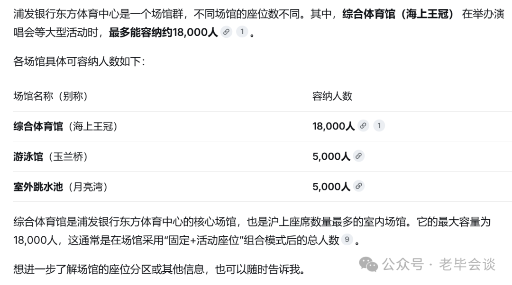Open citation badge 1 in 综合体育馆 row
Viewport: 512px width, 285px height.
pyautogui.click(x=379, y=126)
